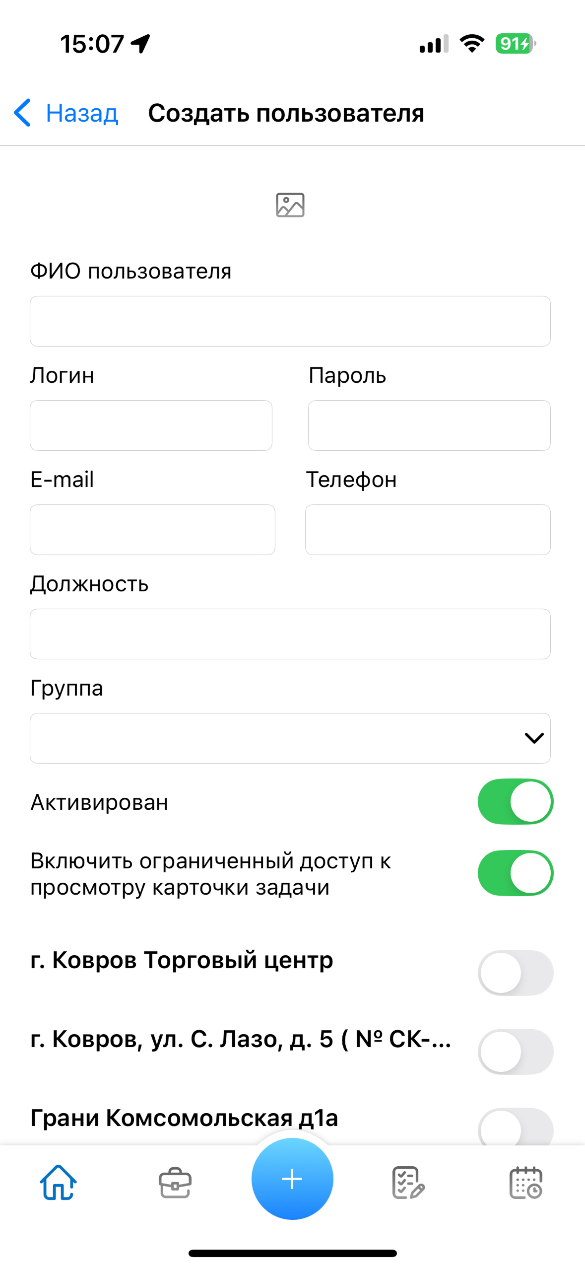Open the Группа selection field

point(290,738)
